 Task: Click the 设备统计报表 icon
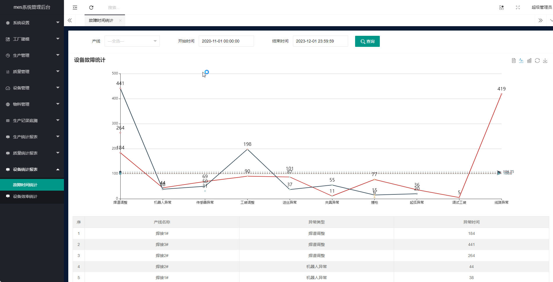point(8,169)
